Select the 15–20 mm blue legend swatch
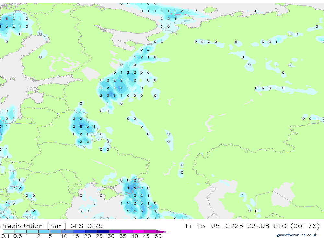The image size is (324, 238). click(x=80, y=232)
